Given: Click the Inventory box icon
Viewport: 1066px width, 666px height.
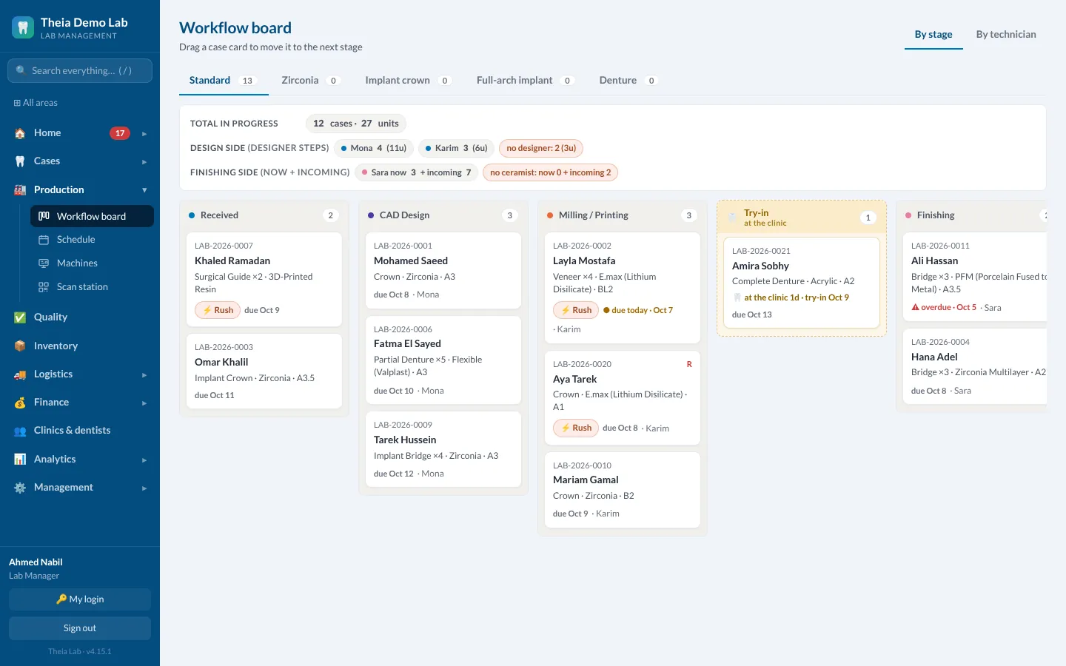Looking at the screenshot, I should click(20, 346).
